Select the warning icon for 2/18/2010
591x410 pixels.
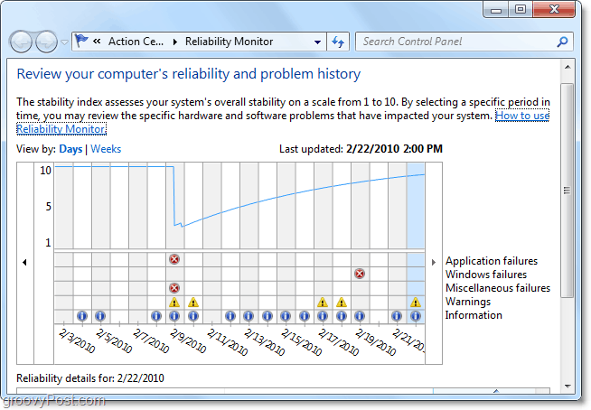point(342,303)
